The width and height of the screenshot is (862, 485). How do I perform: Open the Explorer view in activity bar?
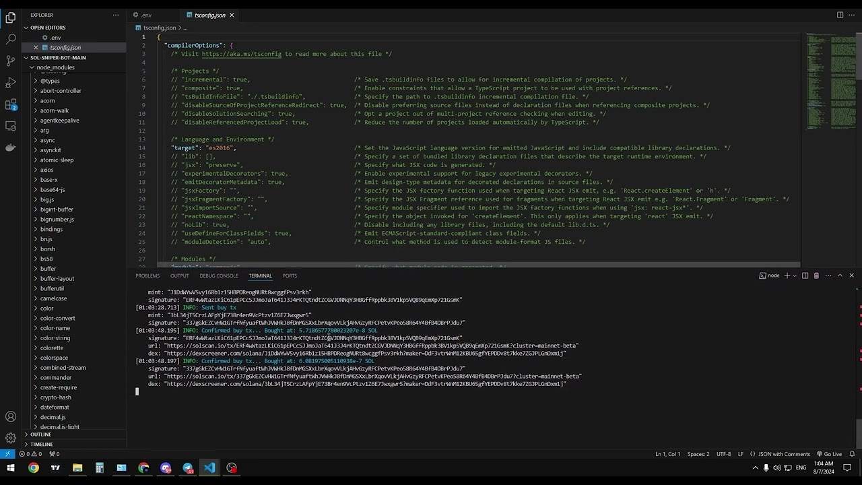11,18
